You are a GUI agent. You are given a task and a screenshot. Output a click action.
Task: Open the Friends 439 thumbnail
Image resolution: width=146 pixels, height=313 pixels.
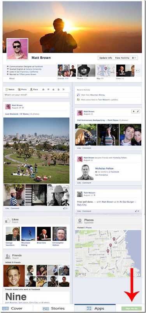(67, 70)
